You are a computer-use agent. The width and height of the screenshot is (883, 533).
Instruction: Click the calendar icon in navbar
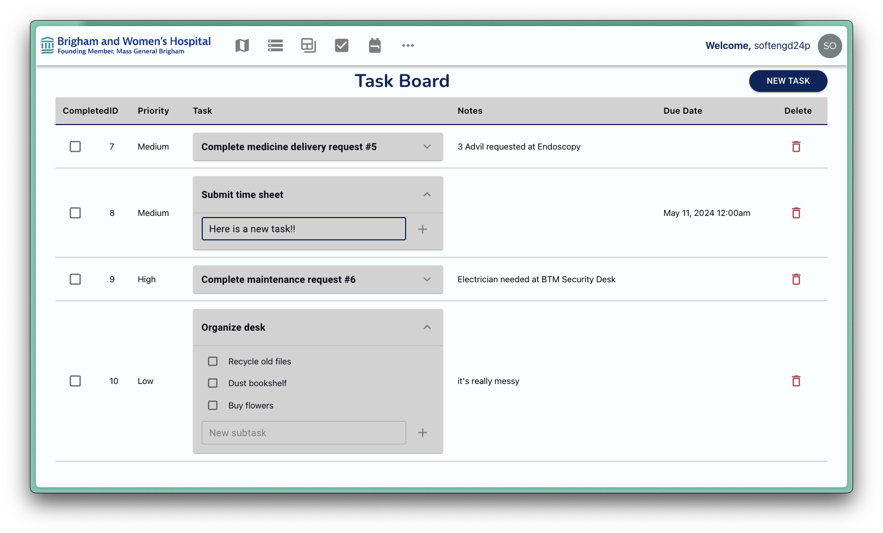375,46
